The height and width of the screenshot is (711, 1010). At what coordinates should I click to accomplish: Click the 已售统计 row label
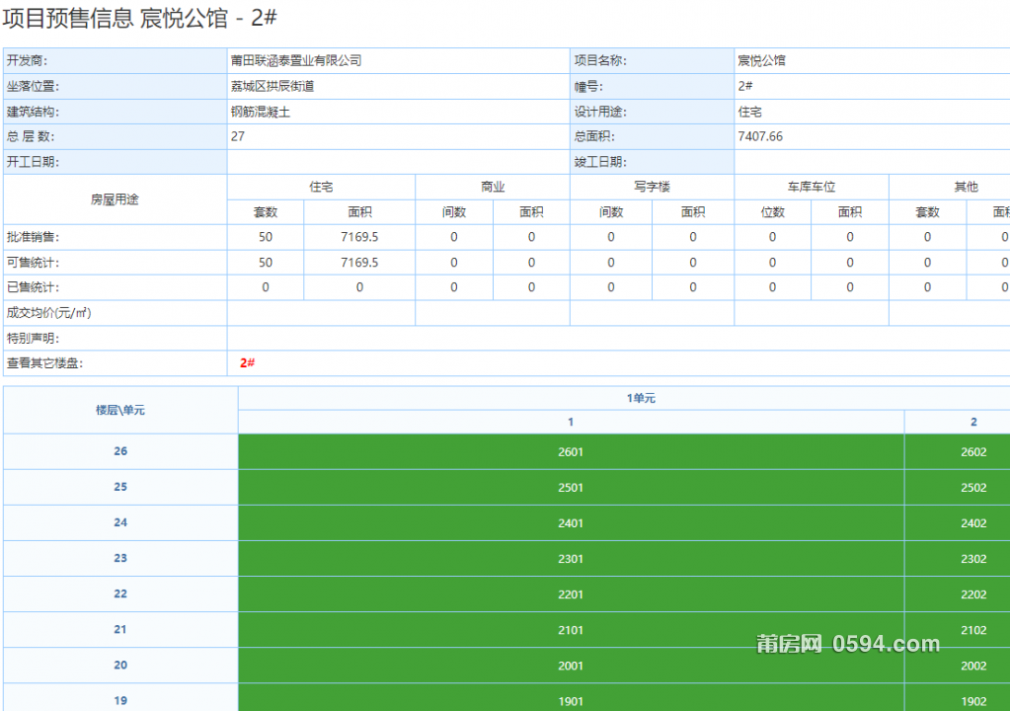pyautogui.click(x=33, y=287)
